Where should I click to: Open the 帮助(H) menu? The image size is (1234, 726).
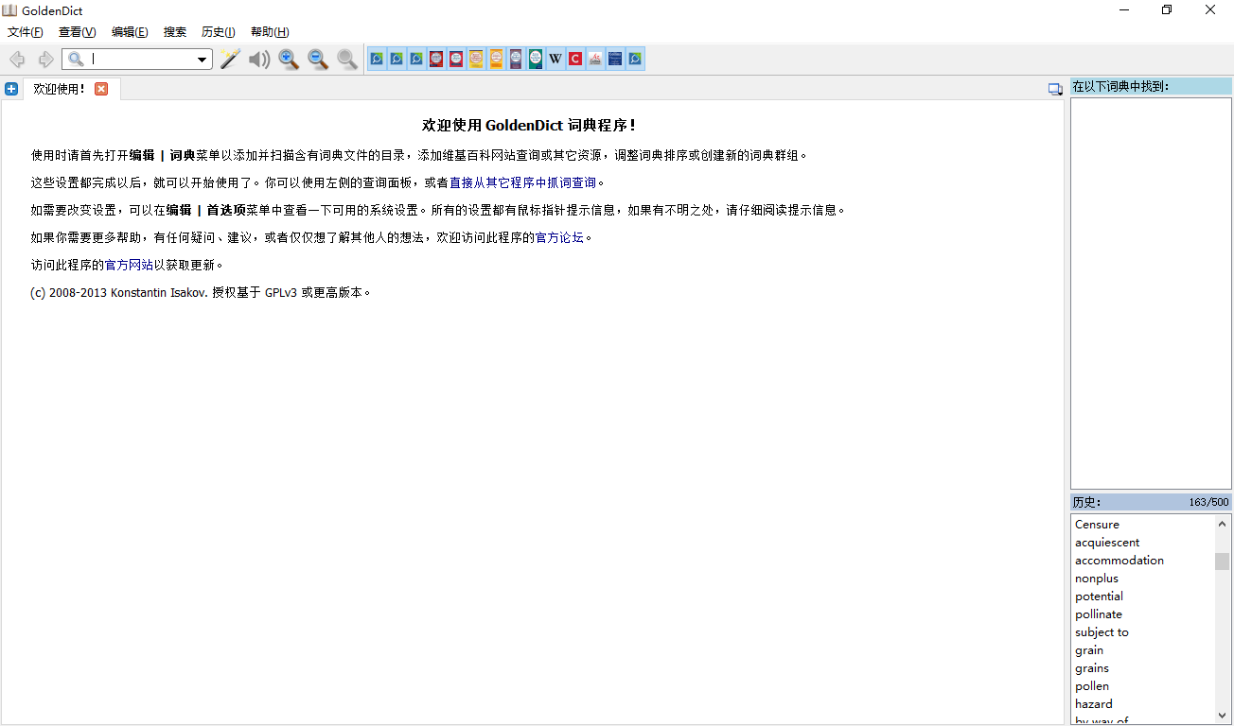click(270, 32)
